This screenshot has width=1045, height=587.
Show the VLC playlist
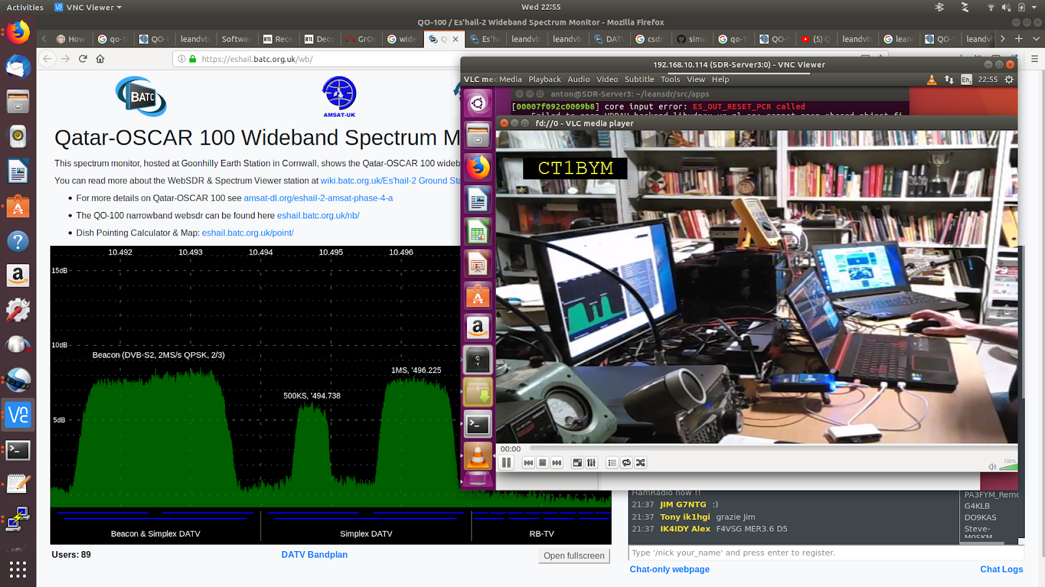(x=612, y=462)
